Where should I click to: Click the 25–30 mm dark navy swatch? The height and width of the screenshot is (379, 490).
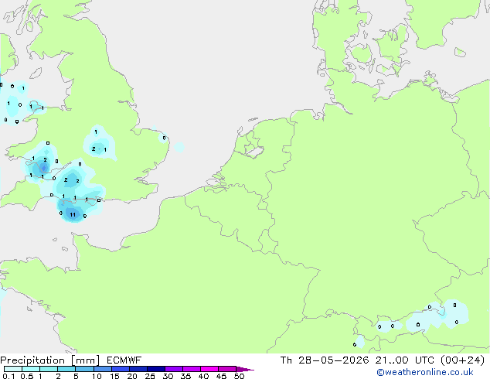click(x=156, y=369)
